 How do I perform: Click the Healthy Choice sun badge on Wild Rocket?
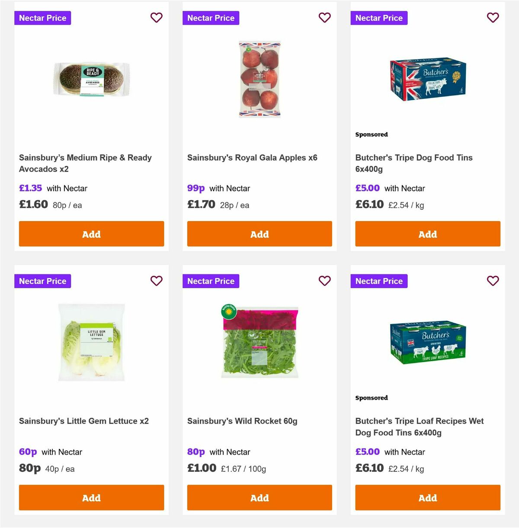pyautogui.click(x=228, y=309)
